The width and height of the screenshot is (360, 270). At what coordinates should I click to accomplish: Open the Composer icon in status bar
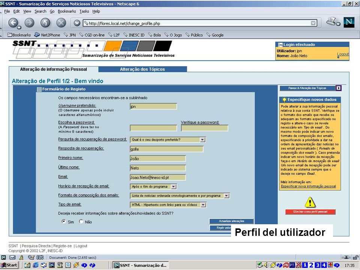(x=31, y=257)
